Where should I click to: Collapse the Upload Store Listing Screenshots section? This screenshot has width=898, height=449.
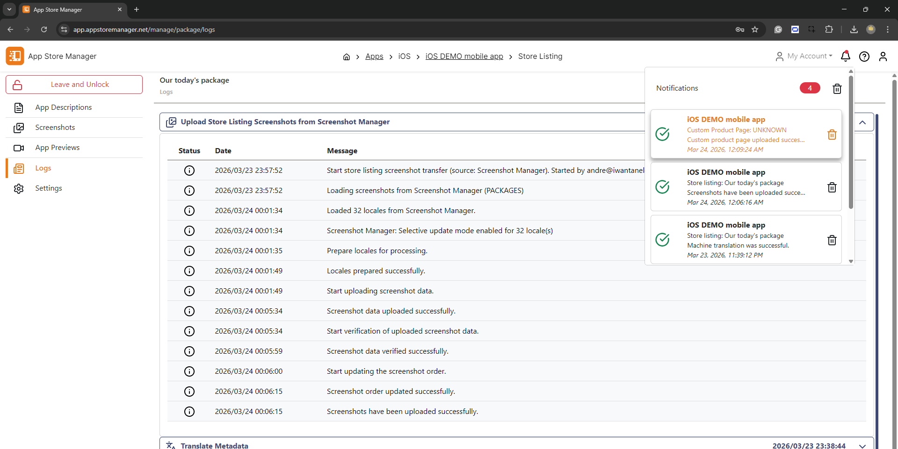click(x=862, y=122)
